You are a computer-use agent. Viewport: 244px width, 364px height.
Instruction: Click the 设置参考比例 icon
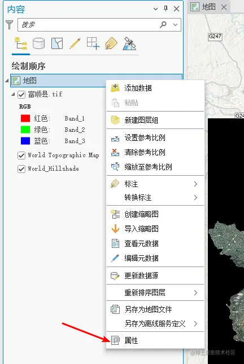(115, 139)
